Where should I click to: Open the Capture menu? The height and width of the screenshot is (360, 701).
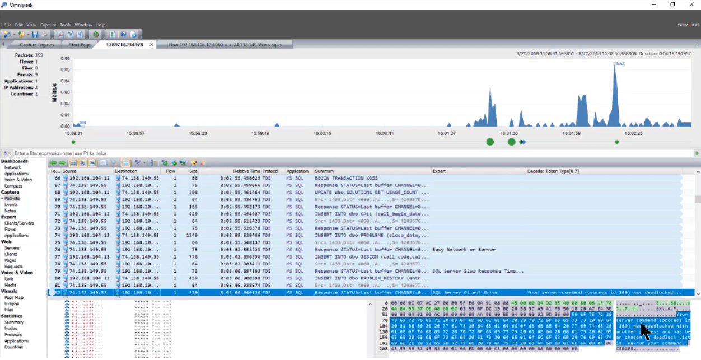(x=48, y=25)
